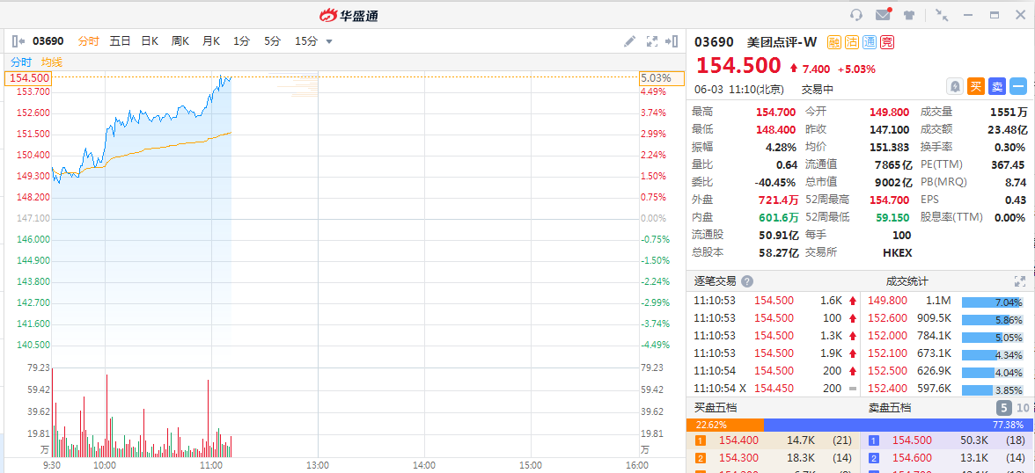Click ask level 2 price 154.600

click(x=912, y=458)
